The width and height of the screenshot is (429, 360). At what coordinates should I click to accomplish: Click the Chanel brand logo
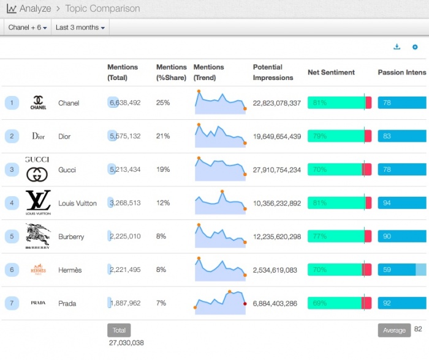tap(38, 103)
